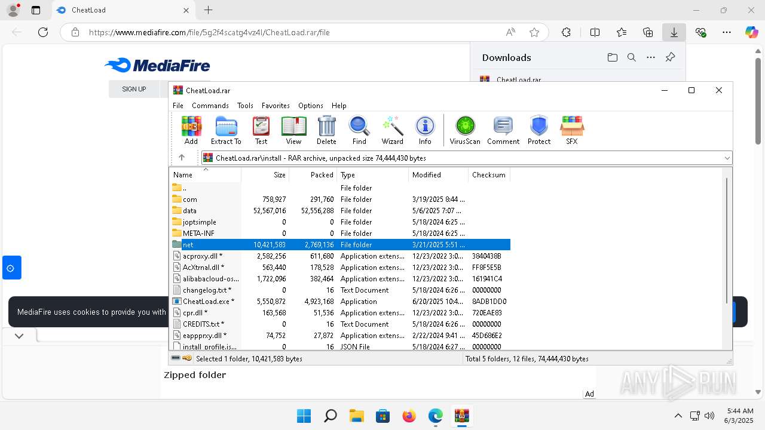Select the CheatLoad.exe file
This screenshot has width=765, height=430.
coord(340,302)
